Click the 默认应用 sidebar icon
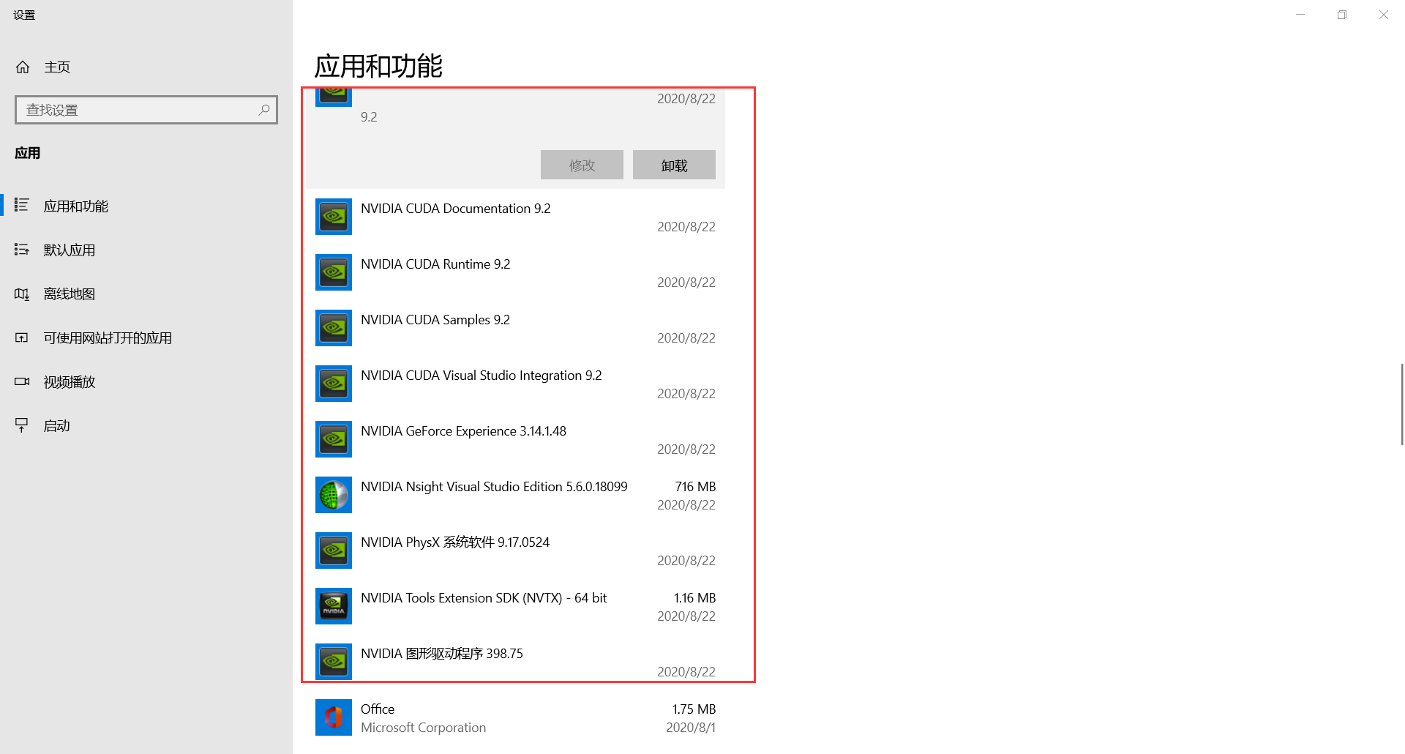The image size is (1405, 754). click(x=22, y=250)
